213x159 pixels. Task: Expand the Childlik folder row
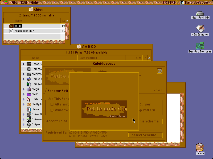click(x=23, y=99)
